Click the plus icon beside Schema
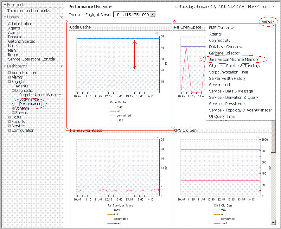 tap(13, 108)
